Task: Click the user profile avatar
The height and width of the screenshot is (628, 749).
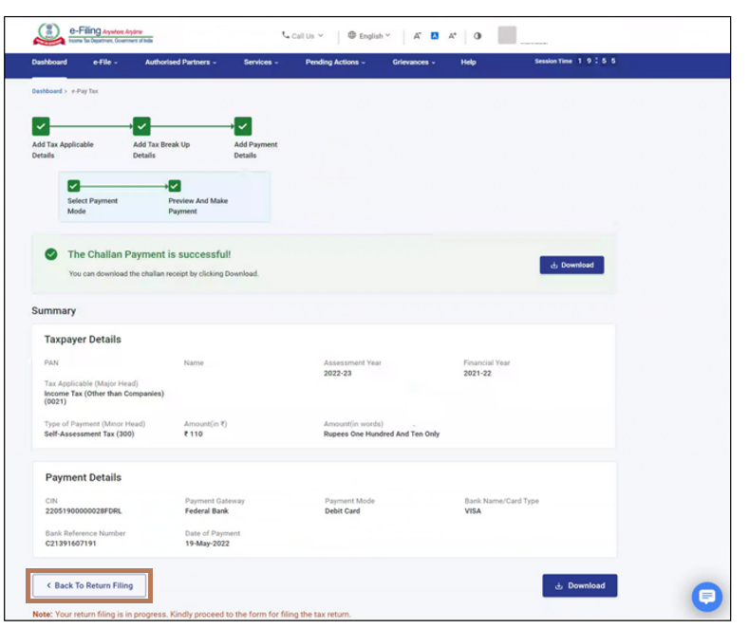Action: (507, 35)
